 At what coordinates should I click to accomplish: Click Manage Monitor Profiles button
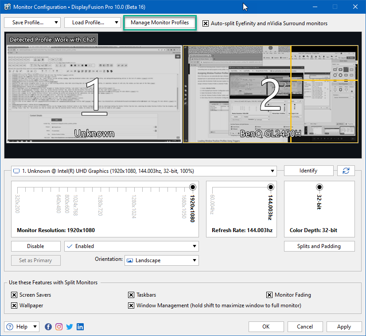(160, 23)
